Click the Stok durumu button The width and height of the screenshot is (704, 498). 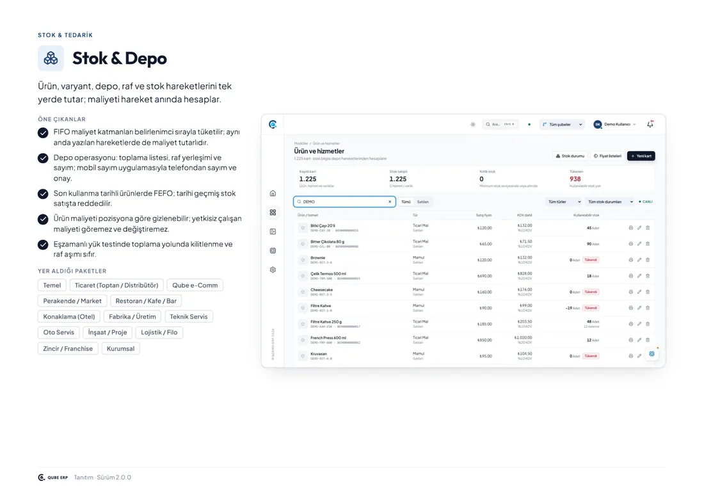pyautogui.click(x=570, y=156)
